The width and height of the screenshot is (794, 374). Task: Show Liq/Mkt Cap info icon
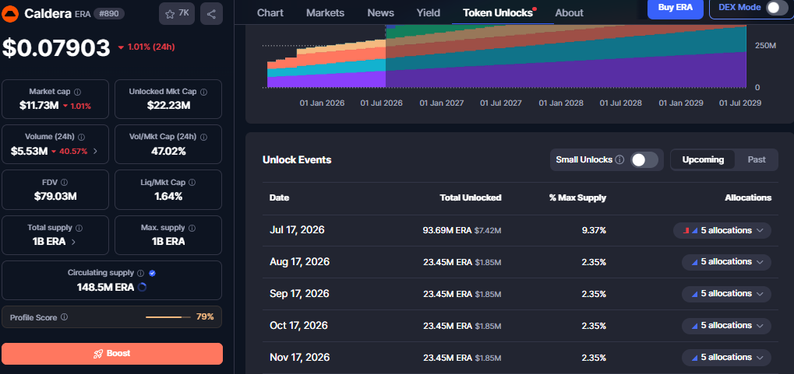[x=192, y=183]
